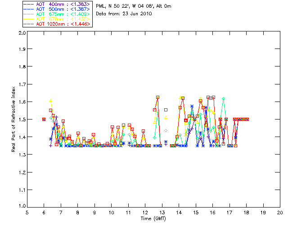
Task: Click the x-axis tick label 12
Action: click(x=145, y=212)
